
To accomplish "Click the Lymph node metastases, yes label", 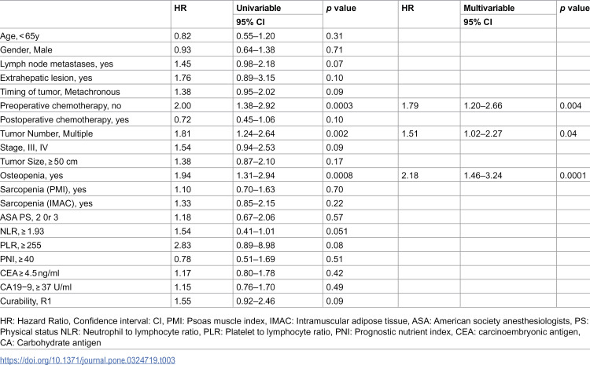I will coord(57,64).
